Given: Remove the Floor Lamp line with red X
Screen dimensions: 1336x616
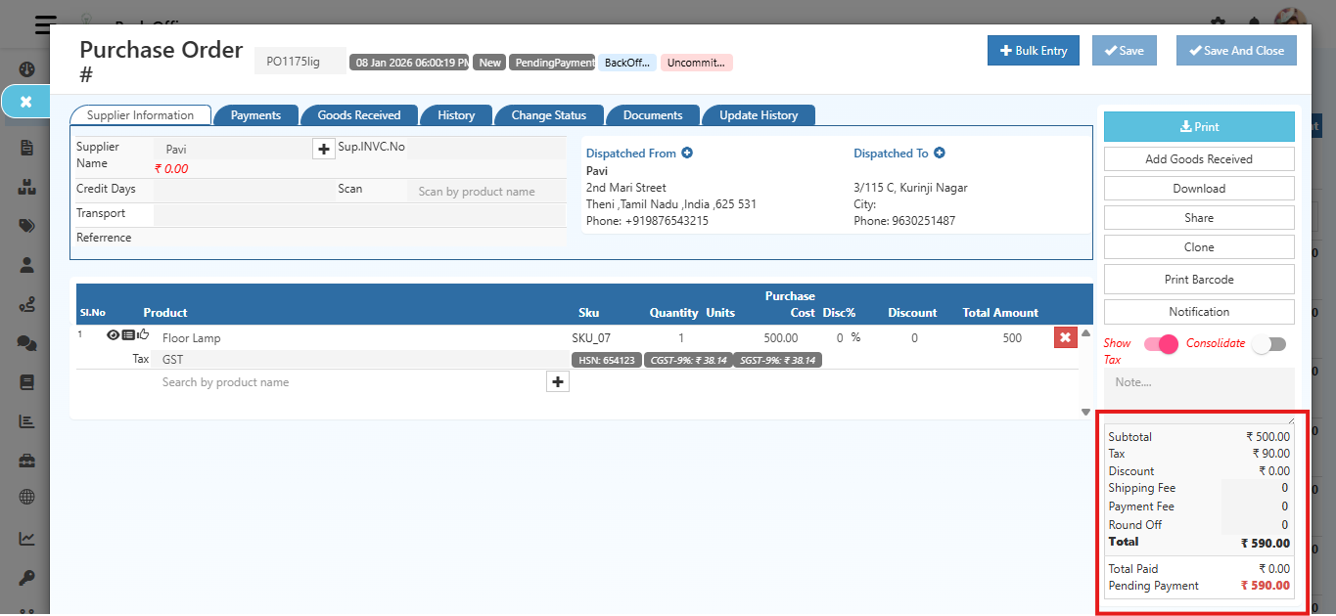Looking at the screenshot, I should pos(1065,336).
